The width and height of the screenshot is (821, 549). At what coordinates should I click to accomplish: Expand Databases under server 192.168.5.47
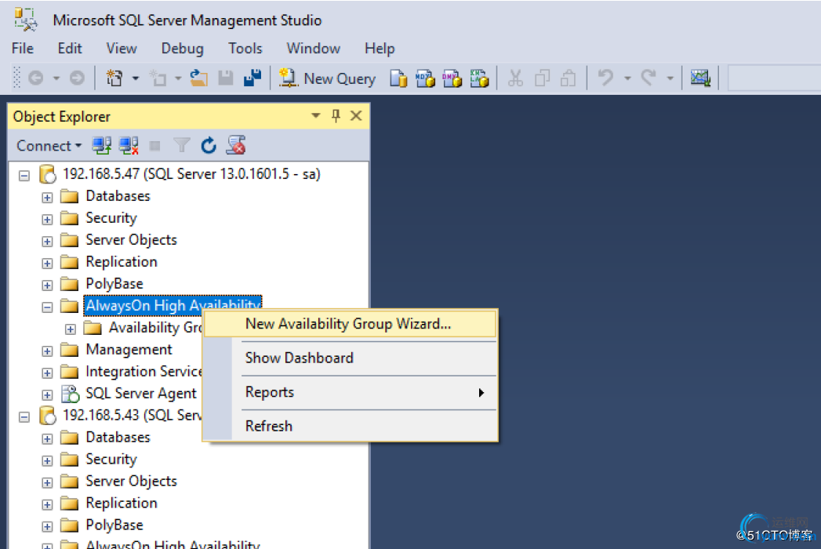(47, 198)
